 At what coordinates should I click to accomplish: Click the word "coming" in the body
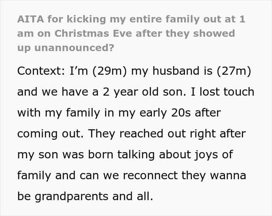[x=36, y=134]
